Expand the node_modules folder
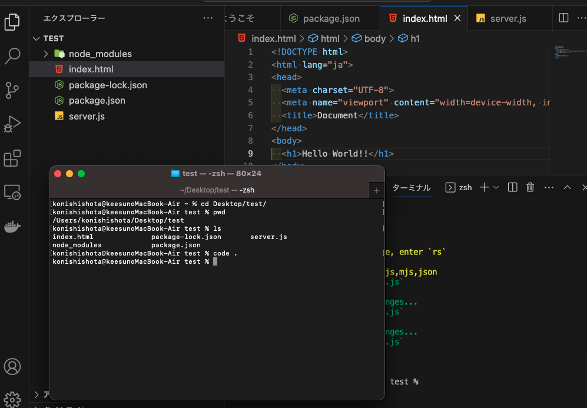The image size is (587, 408). [x=46, y=54]
